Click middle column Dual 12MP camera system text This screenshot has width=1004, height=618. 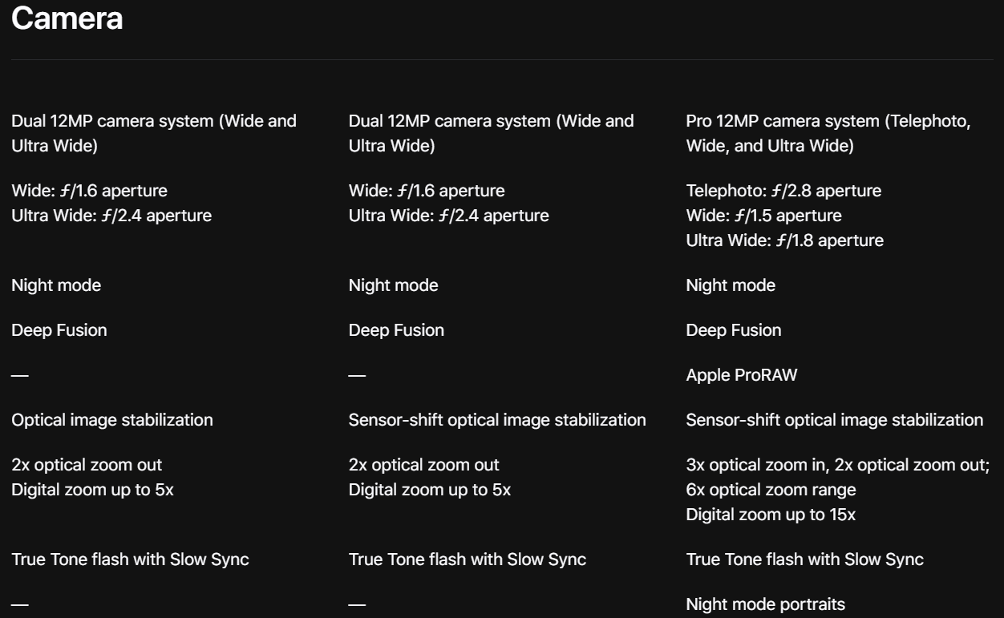tap(491, 134)
